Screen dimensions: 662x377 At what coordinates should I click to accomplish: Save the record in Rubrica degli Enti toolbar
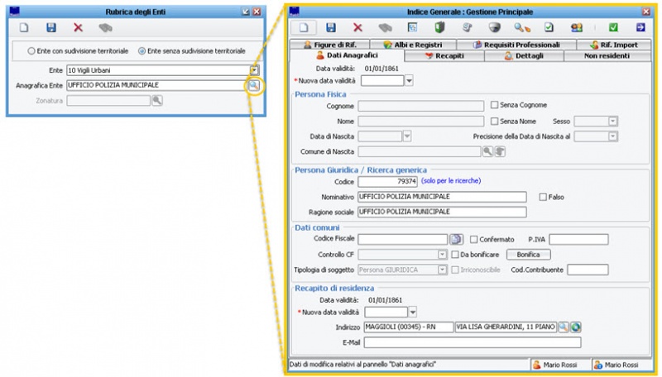[x=51, y=28]
